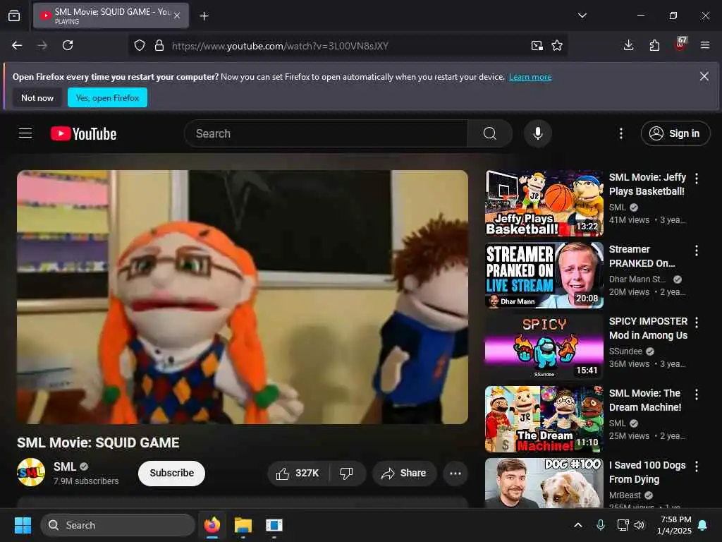Screen dimensions: 722x542
Task: Click the forward navigation arrow
Action: [42, 45]
